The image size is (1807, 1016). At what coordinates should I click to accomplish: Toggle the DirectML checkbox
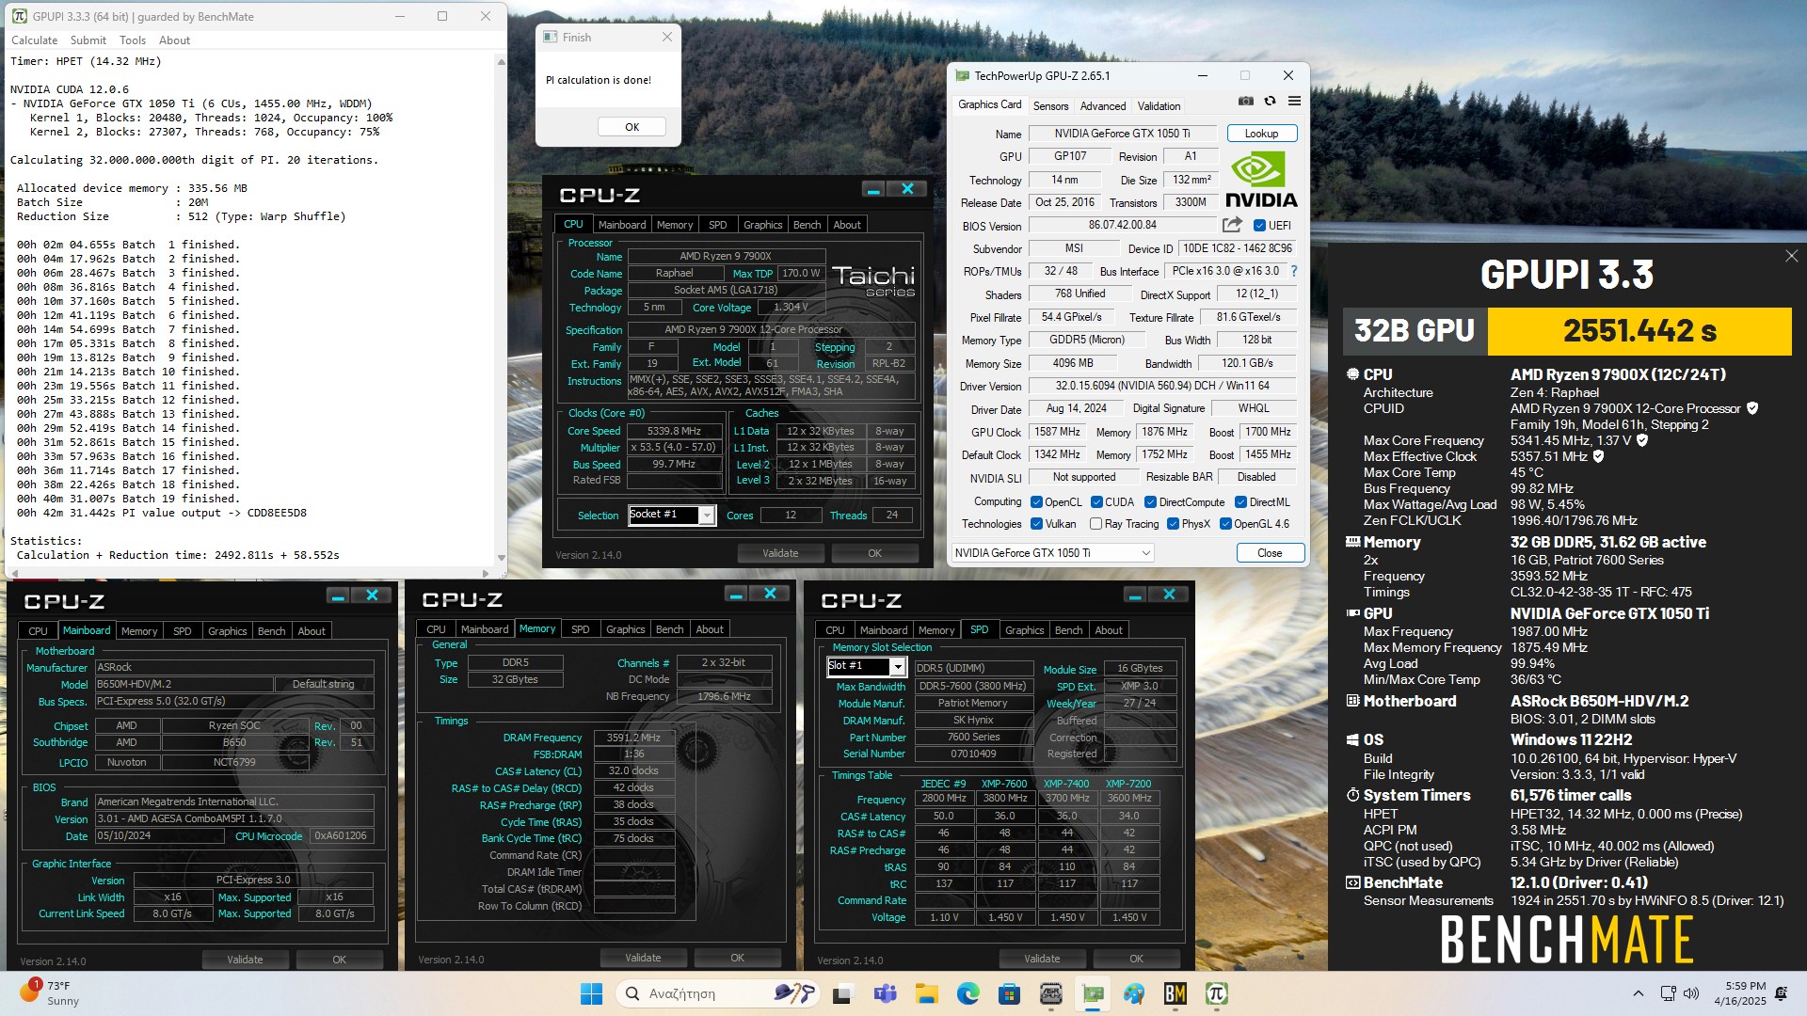click(1240, 502)
